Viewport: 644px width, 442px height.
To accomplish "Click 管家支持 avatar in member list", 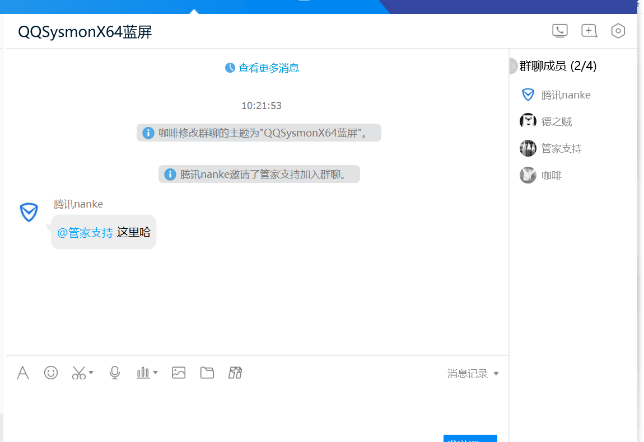I will pos(528,149).
